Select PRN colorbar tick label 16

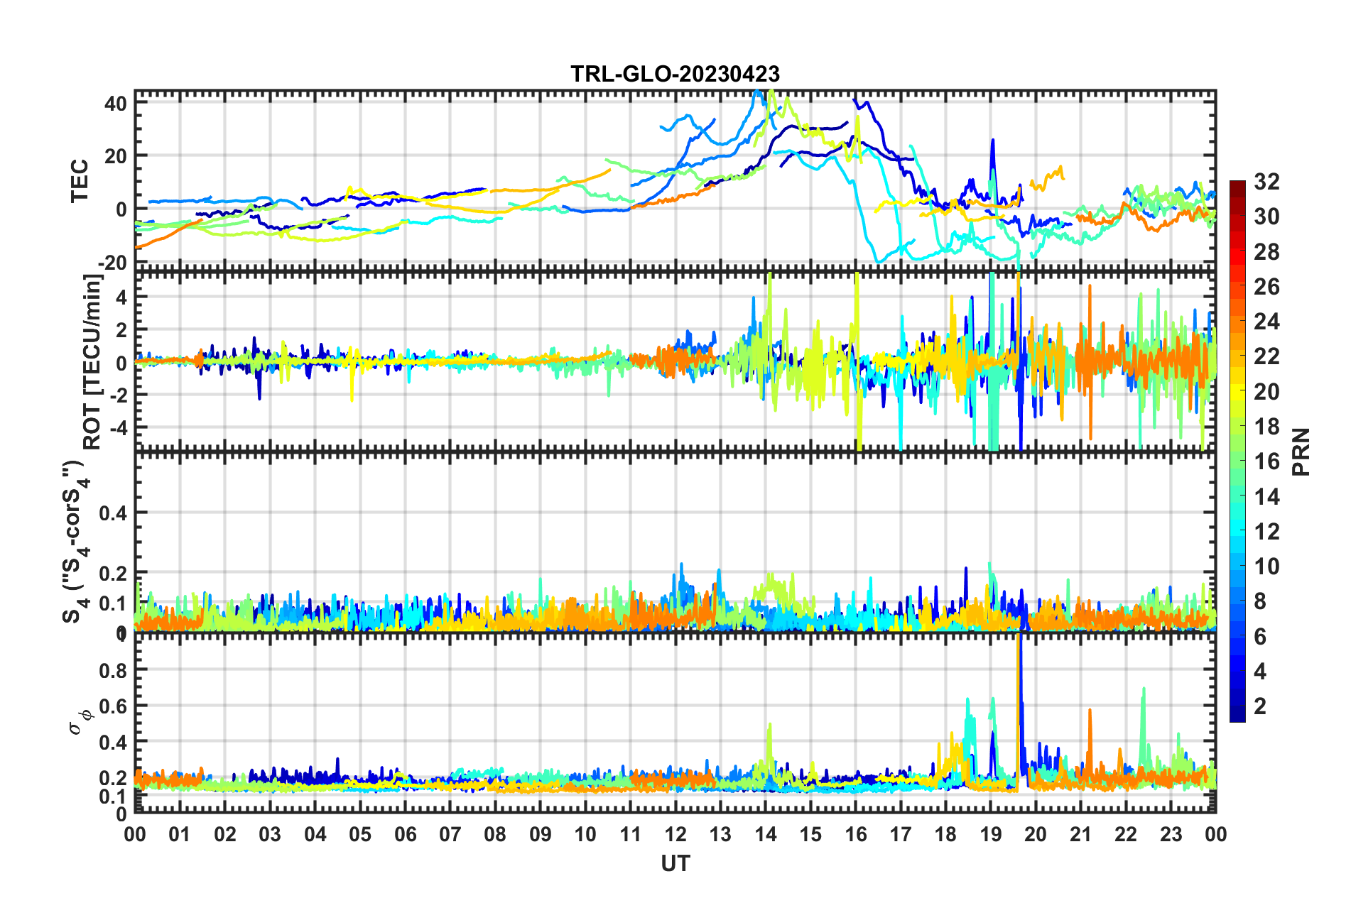(x=1266, y=461)
